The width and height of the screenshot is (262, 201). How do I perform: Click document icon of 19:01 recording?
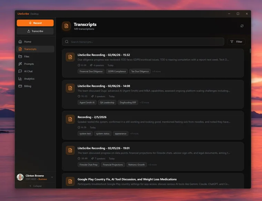[70, 150]
